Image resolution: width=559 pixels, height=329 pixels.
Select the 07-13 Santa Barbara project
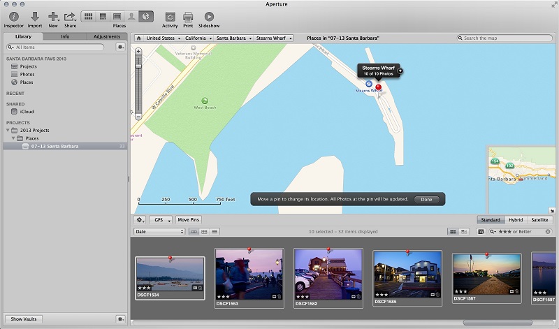[x=65, y=146]
